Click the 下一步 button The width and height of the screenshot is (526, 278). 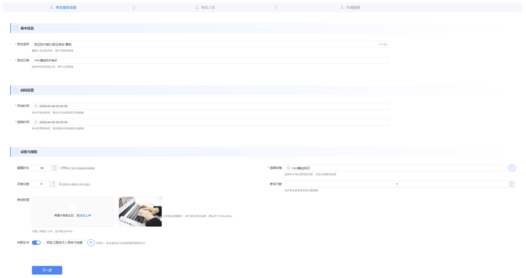(47, 270)
